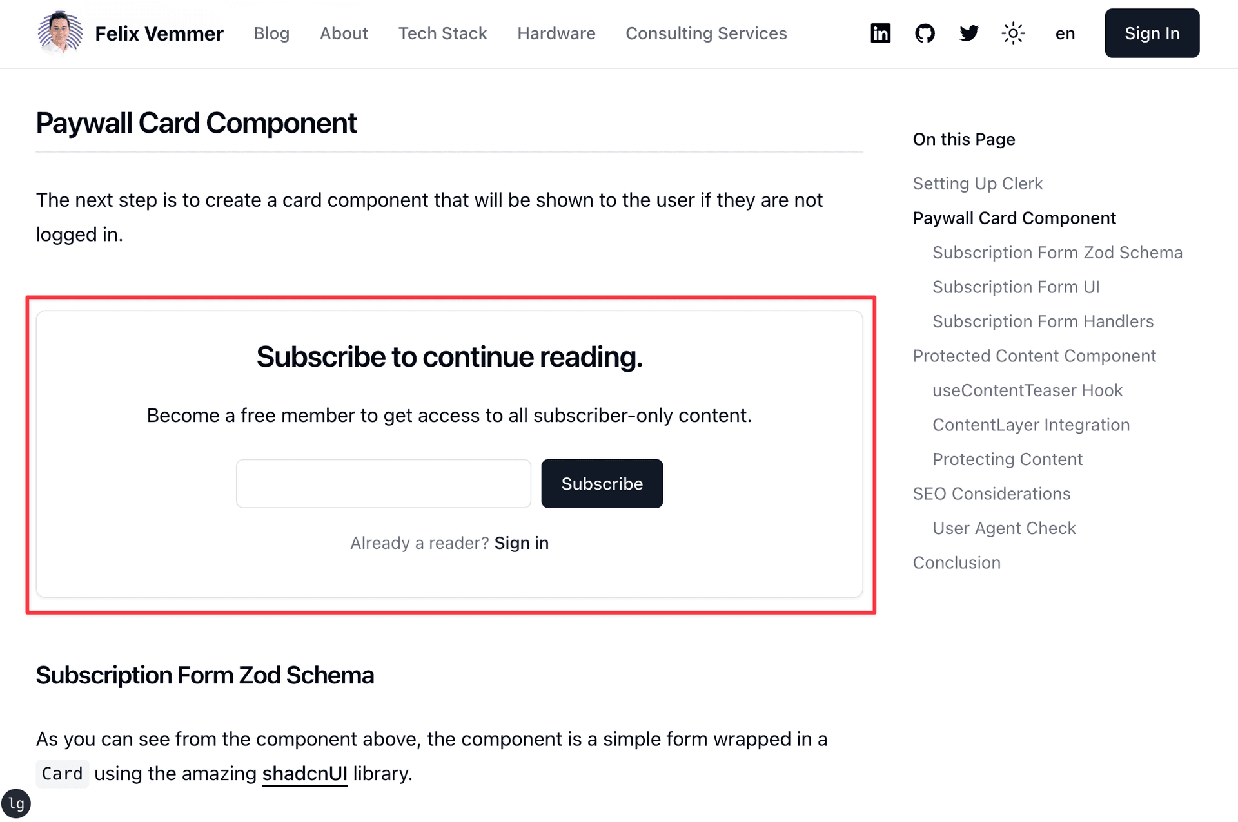The height and width of the screenshot is (822, 1238).
Task: Go to SEO Considerations in contents
Action: [x=991, y=494]
